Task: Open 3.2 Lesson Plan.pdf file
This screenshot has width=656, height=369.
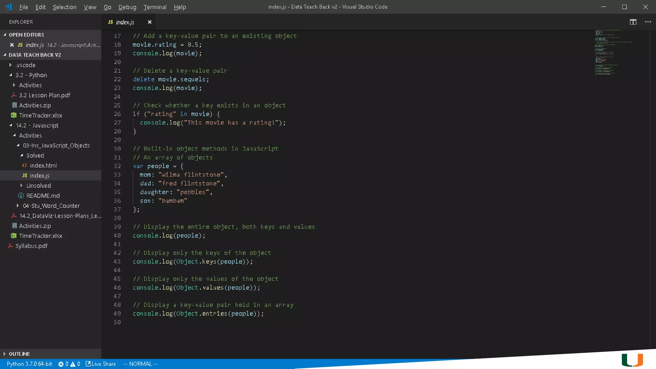Action: (45, 95)
